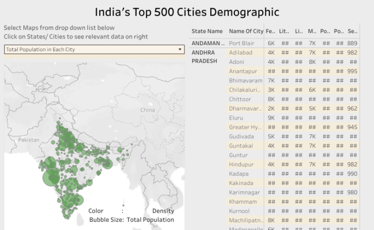
Task: Click the China label on the map
Action: (147, 110)
